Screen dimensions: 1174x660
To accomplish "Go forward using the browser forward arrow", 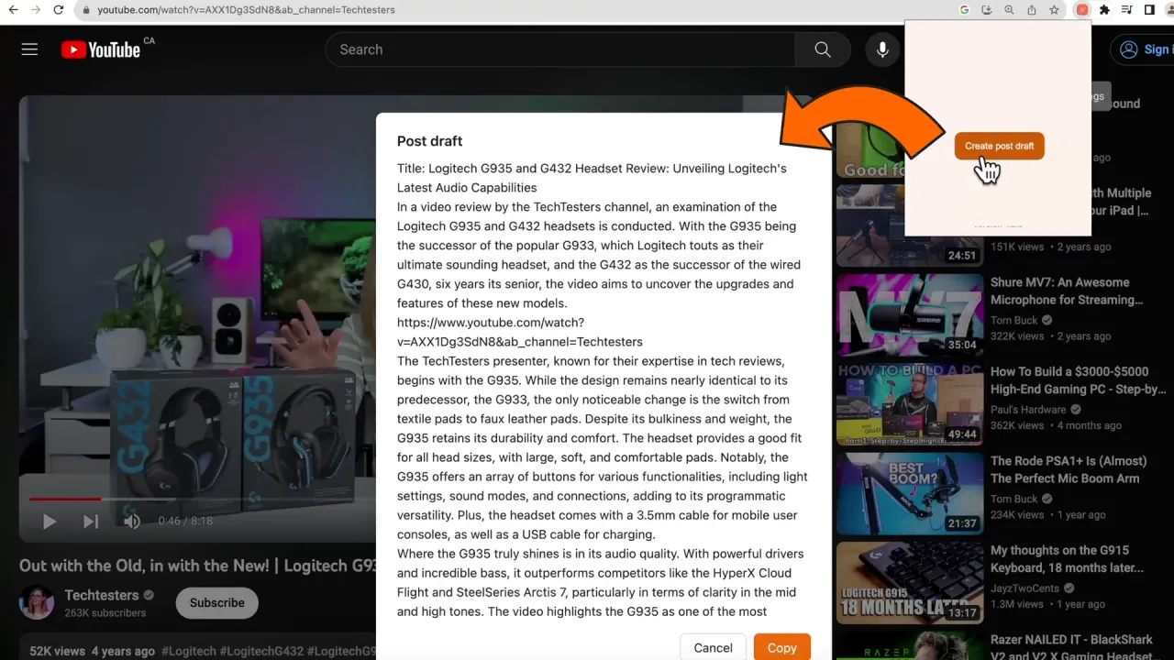I will pos(36,10).
